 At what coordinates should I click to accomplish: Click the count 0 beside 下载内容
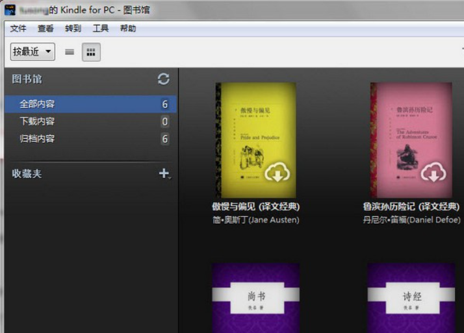pyautogui.click(x=165, y=121)
